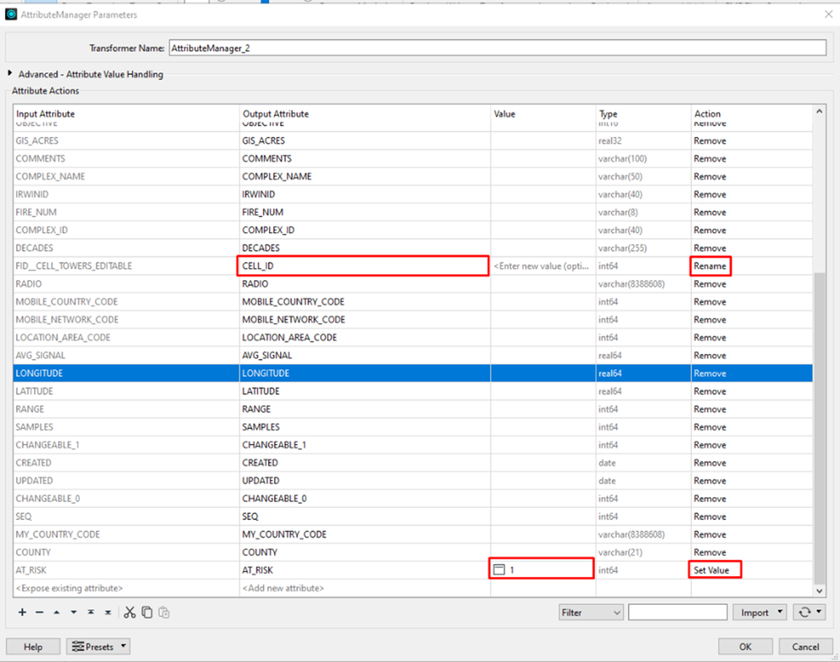Select the MOBILE_NETWORK_CODE output attribute cell

pos(364,320)
